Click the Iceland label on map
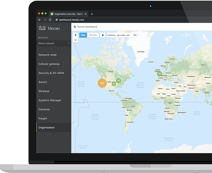 [x=151, y=62]
